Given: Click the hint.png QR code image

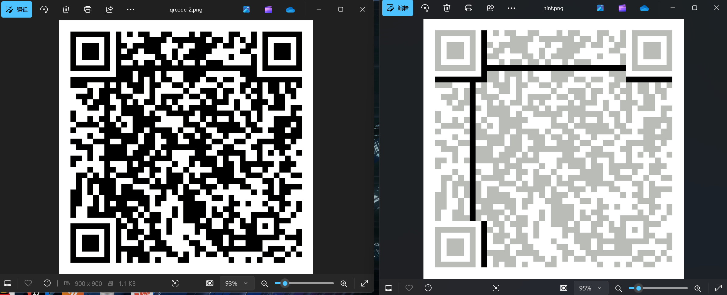Looking at the screenshot, I should [x=554, y=149].
